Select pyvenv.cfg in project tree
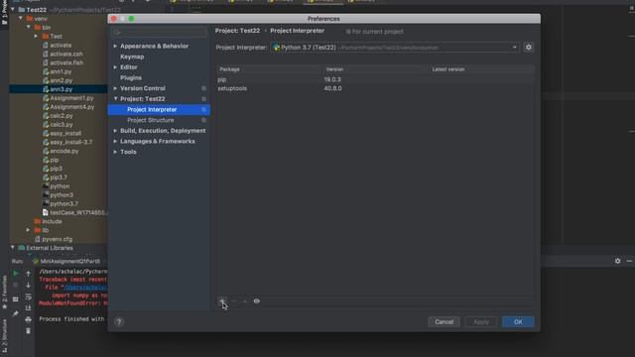635x357 pixels. (58, 239)
